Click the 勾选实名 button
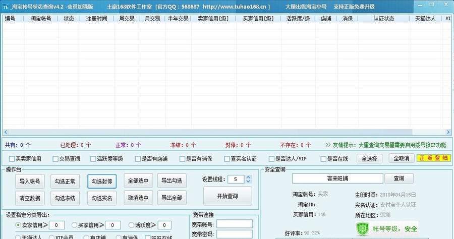The width and height of the screenshot is (454, 239). (x=102, y=198)
